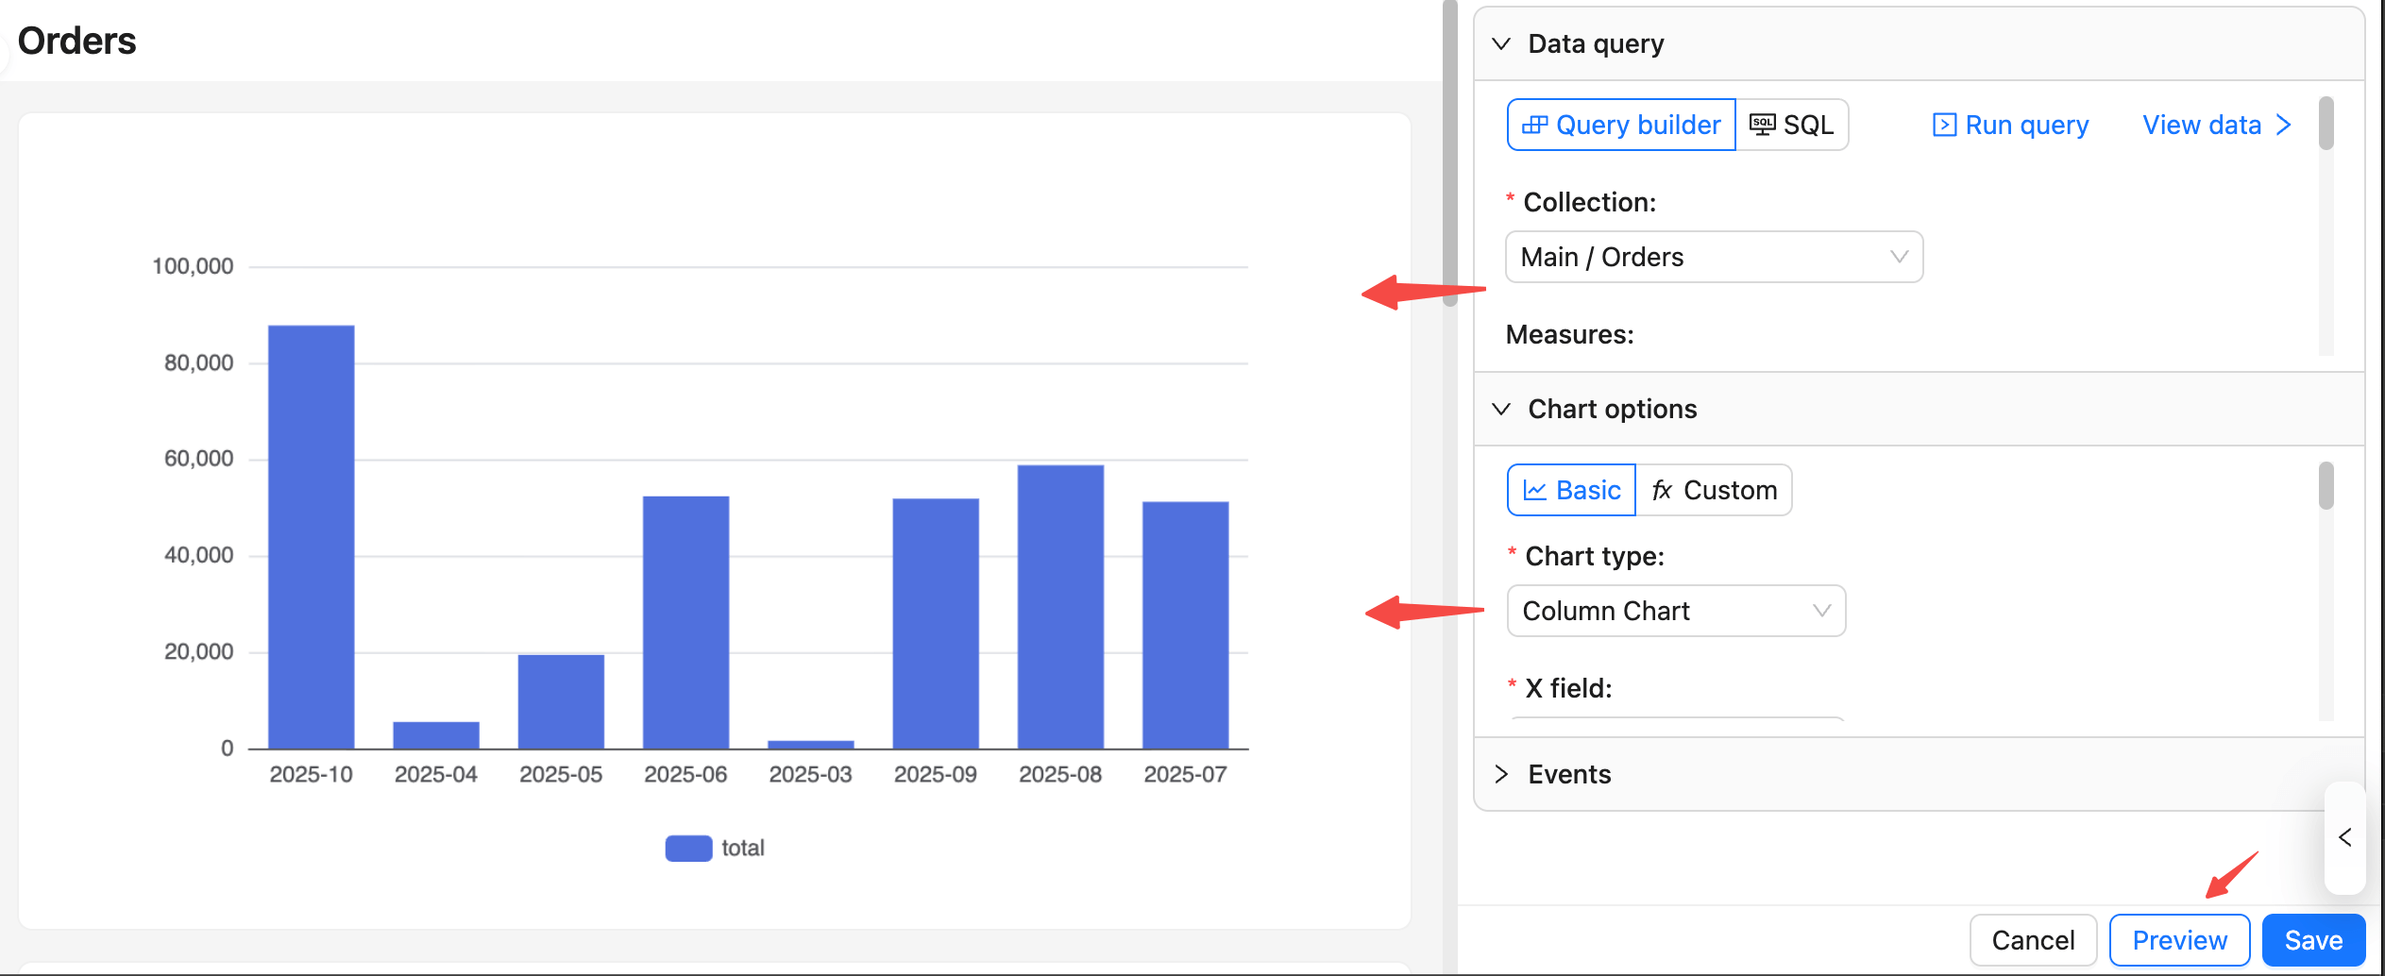The image size is (2385, 976).
Task: Open the Collection dropdown Main / Orders
Action: point(1714,257)
